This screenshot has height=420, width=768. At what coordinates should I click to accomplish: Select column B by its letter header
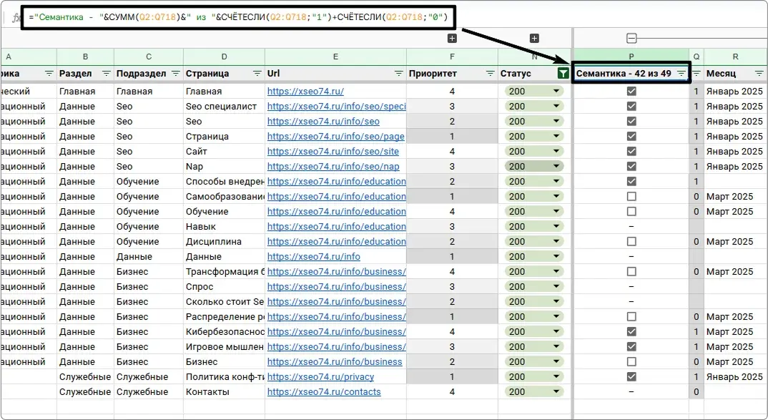click(x=85, y=57)
